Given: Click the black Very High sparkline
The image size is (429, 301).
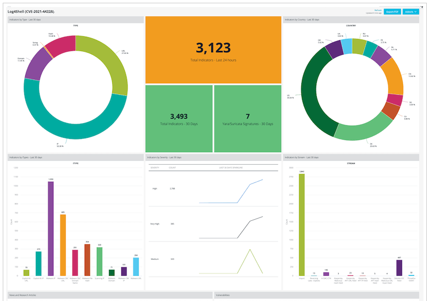Looking at the screenshot, I should pyautogui.click(x=231, y=227).
